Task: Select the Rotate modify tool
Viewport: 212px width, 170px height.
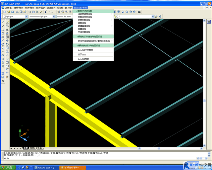Action: pos(7,44)
